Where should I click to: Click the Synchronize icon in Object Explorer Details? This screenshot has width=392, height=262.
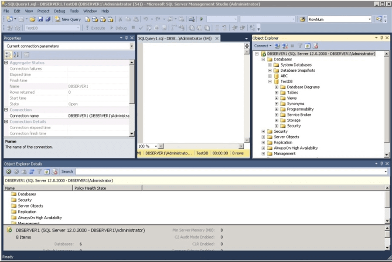coord(31,171)
